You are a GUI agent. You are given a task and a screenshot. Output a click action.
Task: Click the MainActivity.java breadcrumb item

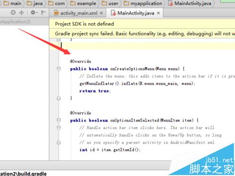pos(190,3)
